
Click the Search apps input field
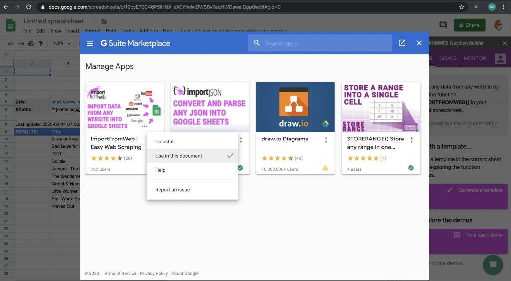(x=319, y=43)
